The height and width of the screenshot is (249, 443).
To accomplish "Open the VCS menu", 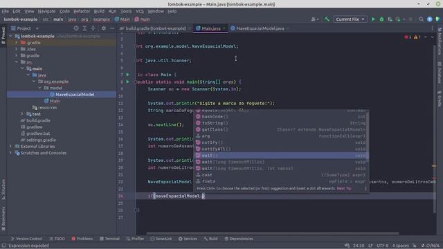I will [140, 11].
